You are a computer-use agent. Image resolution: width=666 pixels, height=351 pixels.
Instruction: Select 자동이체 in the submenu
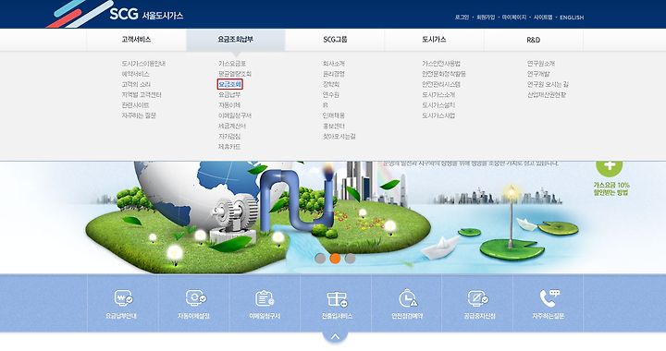click(x=229, y=105)
